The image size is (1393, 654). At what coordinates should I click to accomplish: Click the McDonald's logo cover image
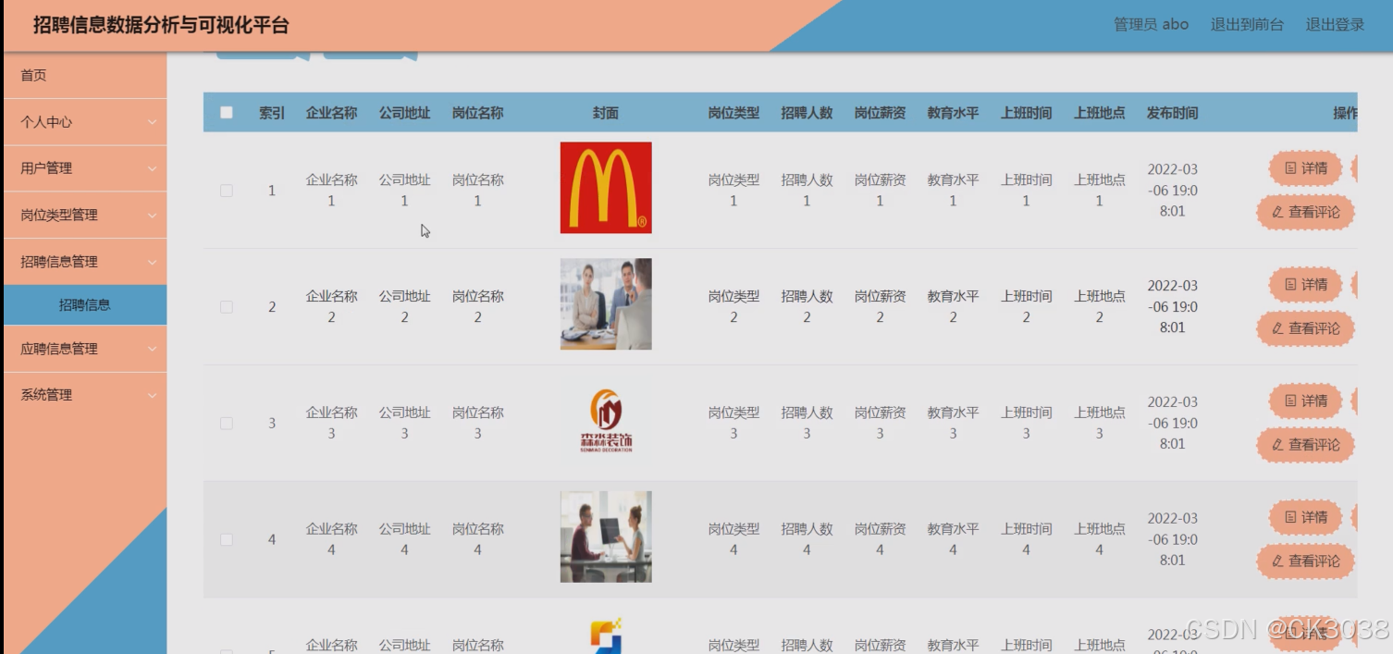606,188
